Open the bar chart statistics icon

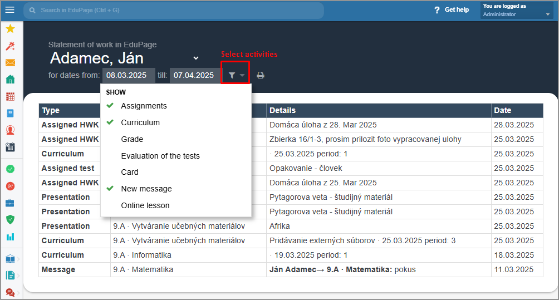point(11,237)
